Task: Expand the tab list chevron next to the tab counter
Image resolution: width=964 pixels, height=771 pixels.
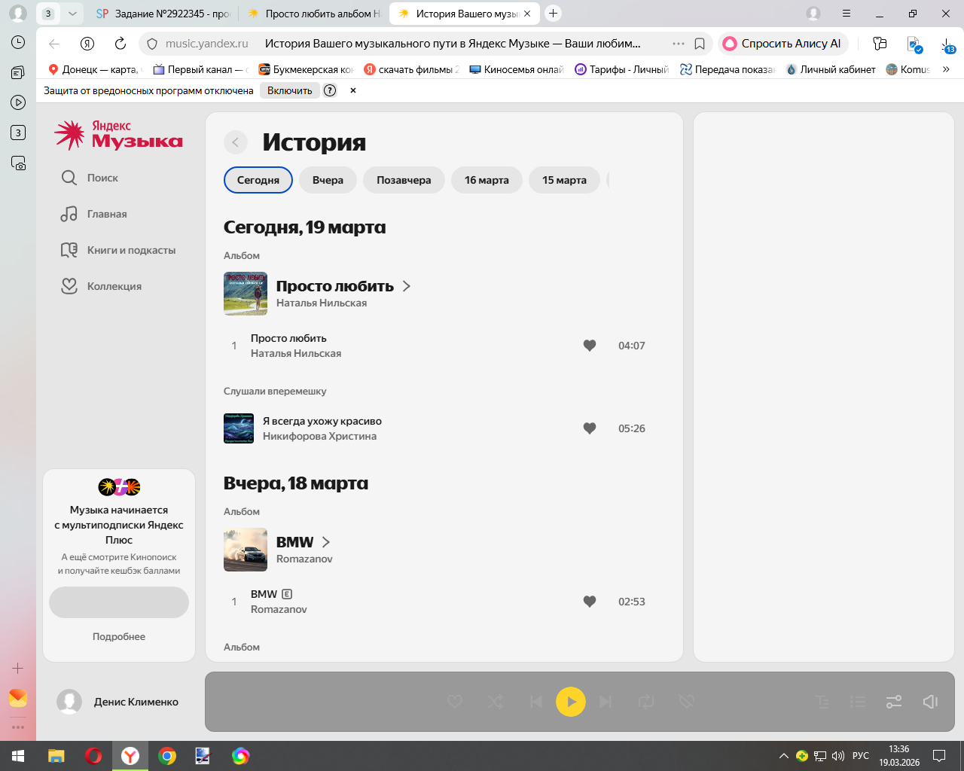Action: (x=72, y=14)
